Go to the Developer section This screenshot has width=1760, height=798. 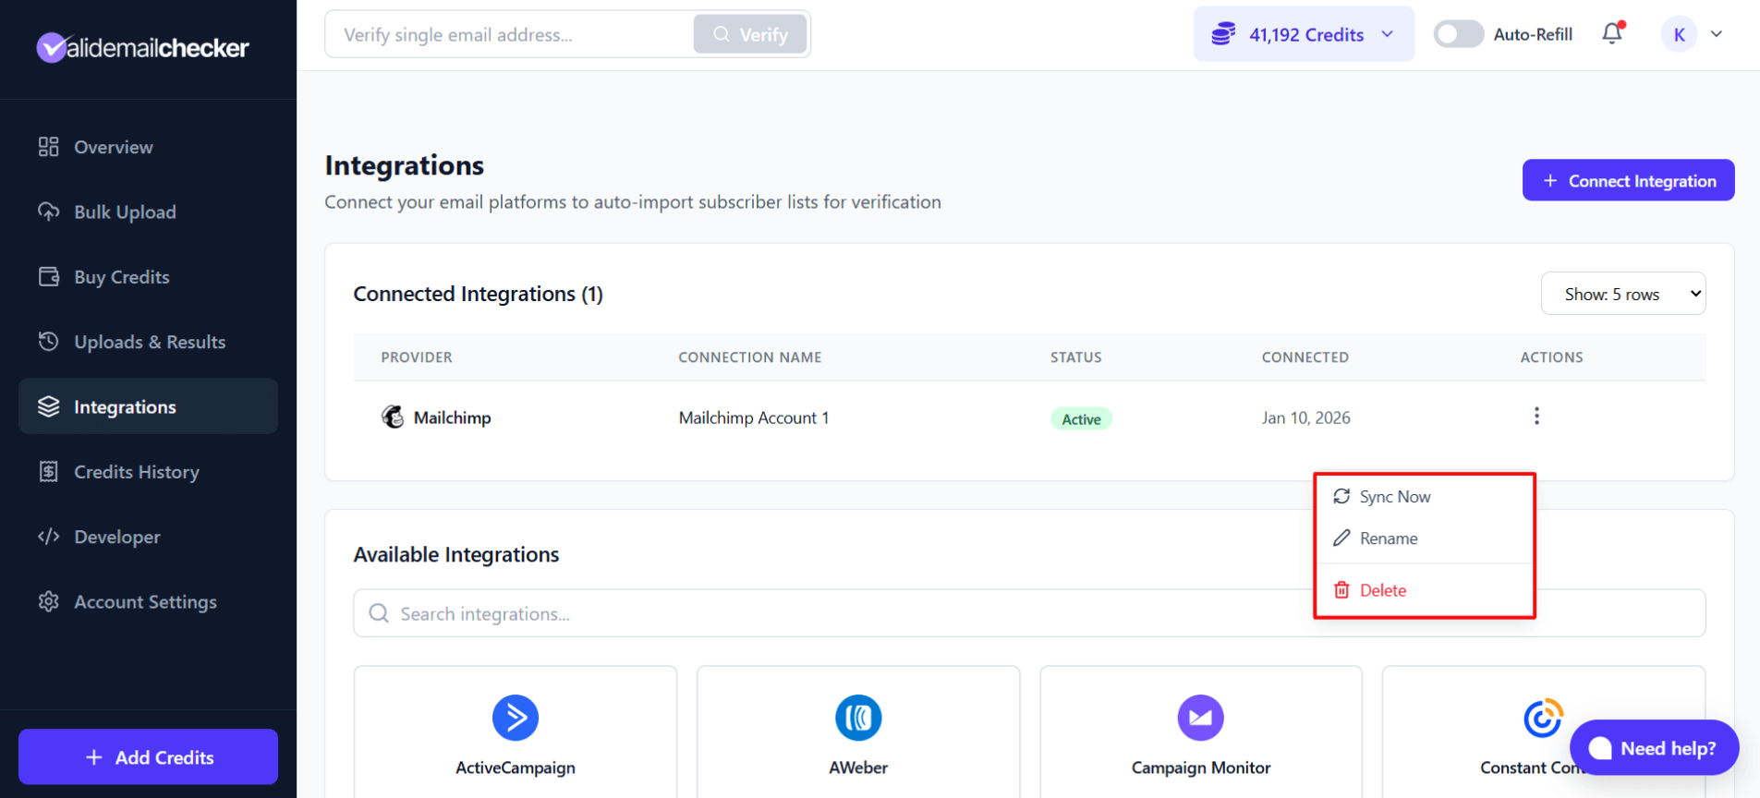pos(148,537)
